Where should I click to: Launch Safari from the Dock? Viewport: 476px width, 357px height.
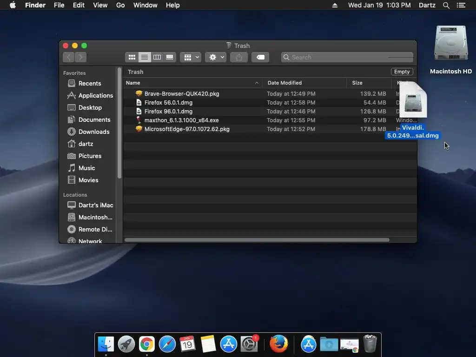click(x=167, y=344)
